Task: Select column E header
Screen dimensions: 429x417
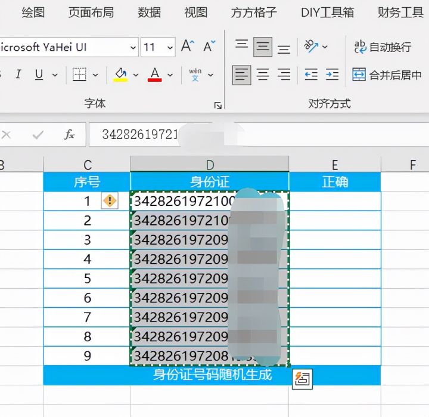Action: point(335,165)
